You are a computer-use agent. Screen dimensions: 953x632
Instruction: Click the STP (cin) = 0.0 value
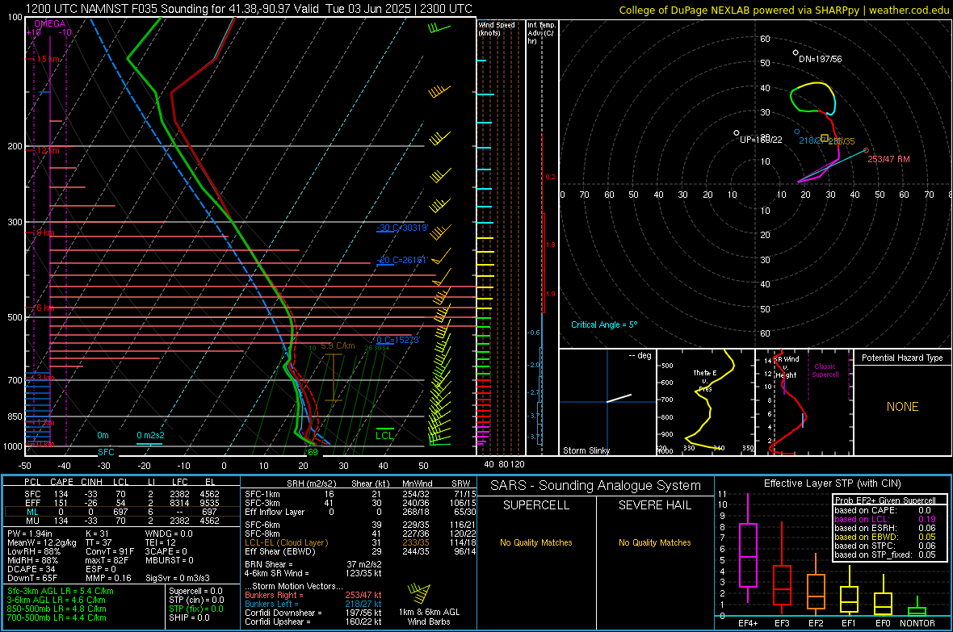coord(196,601)
